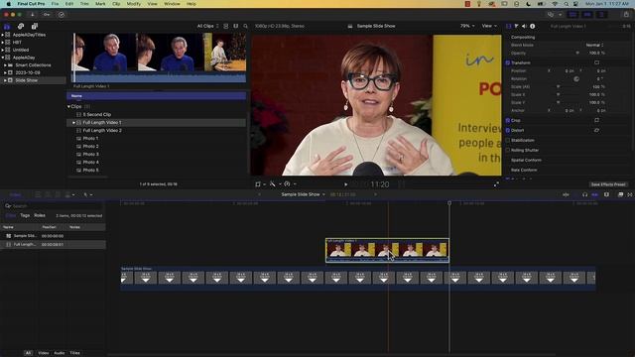Toggle the Inspector panel layout button
The height and width of the screenshot is (357, 635).
602,15
